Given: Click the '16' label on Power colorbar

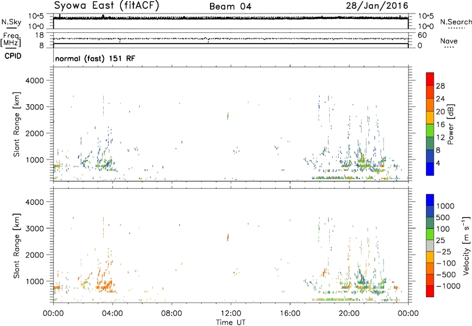Looking at the screenshot, I should pos(440,125).
